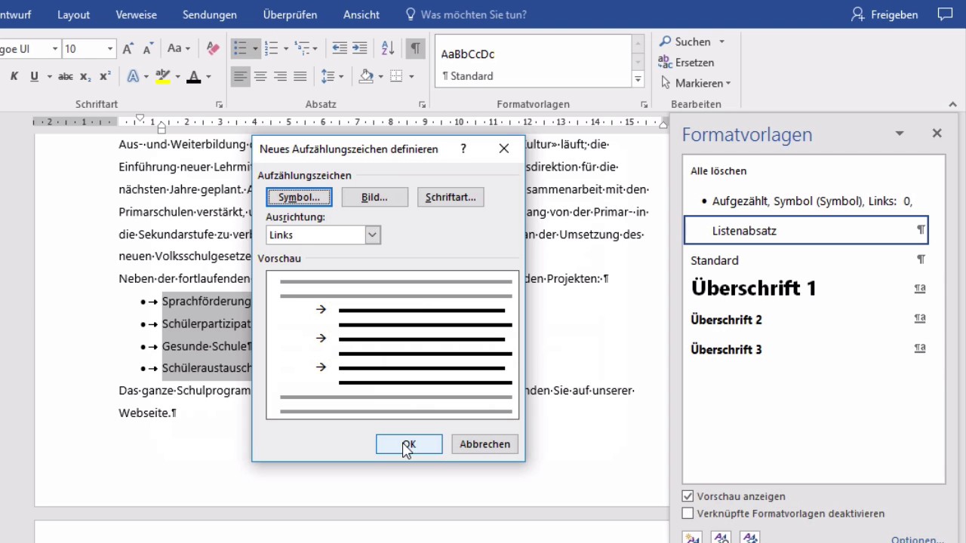The width and height of the screenshot is (966, 543).
Task: Apply strikethrough abc formatting
Action: [66, 76]
